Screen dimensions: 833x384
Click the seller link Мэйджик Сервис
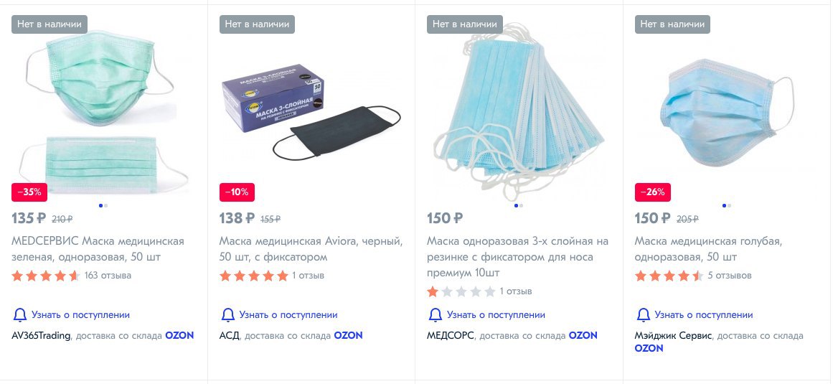(674, 336)
